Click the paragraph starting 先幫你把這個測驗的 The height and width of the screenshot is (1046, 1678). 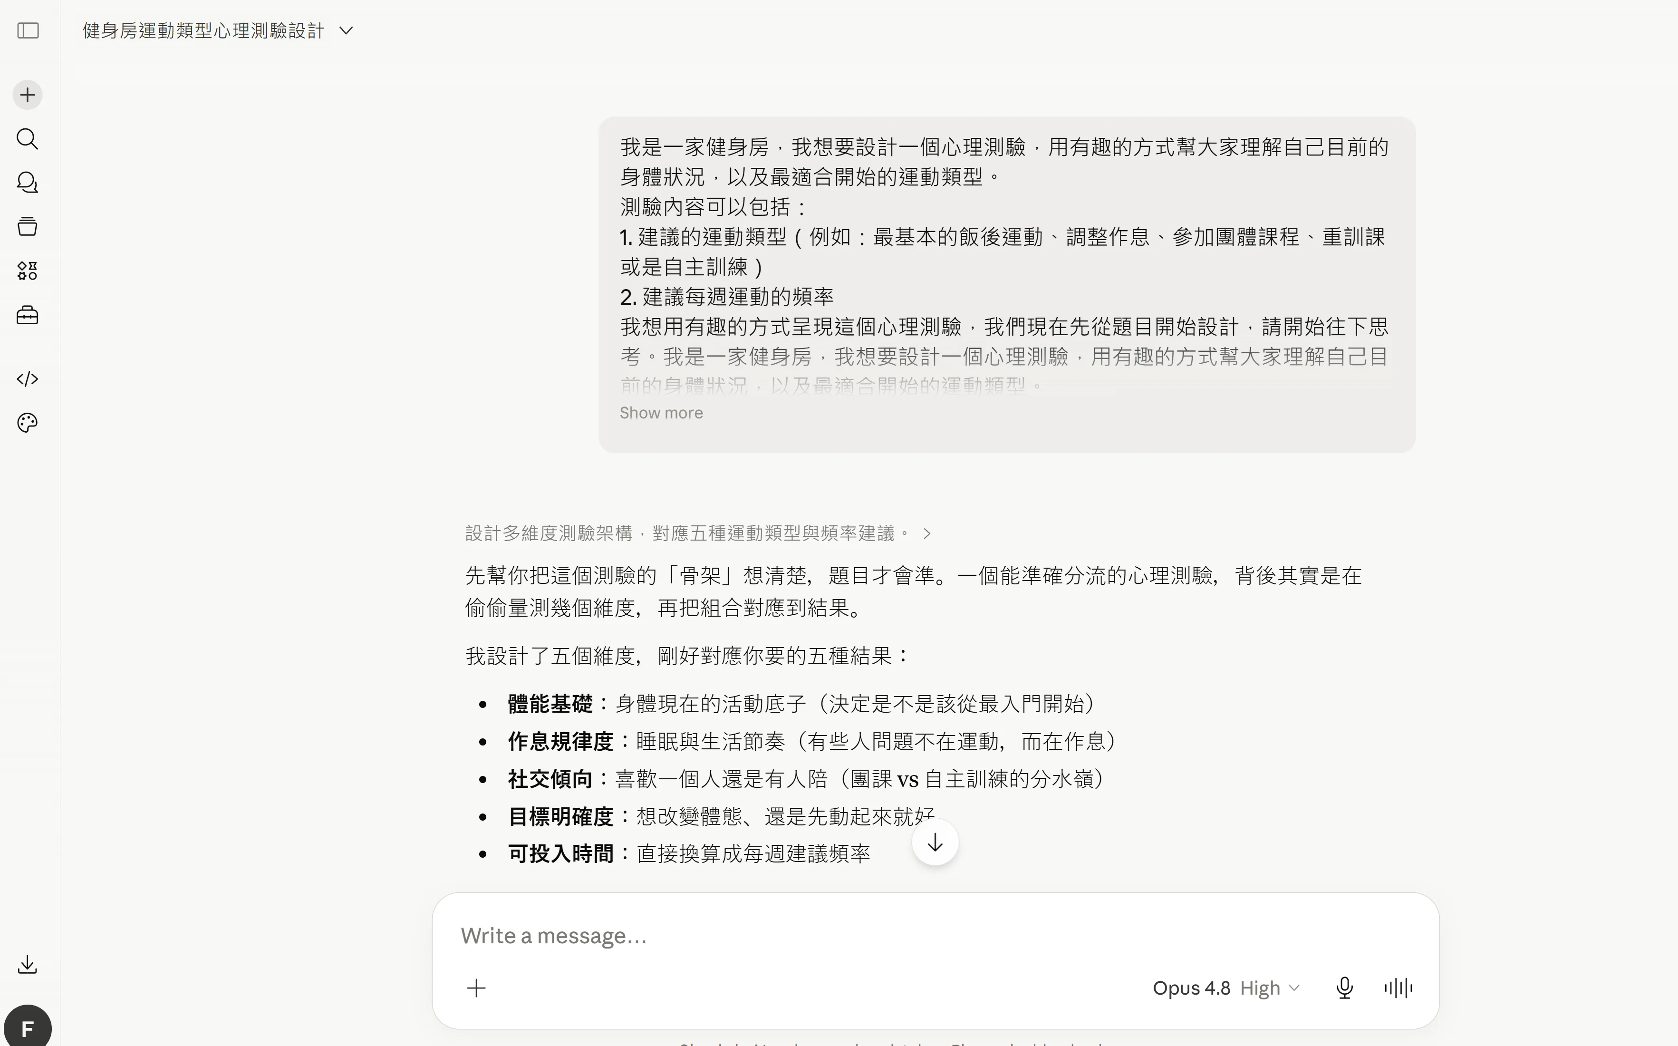(914, 591)
